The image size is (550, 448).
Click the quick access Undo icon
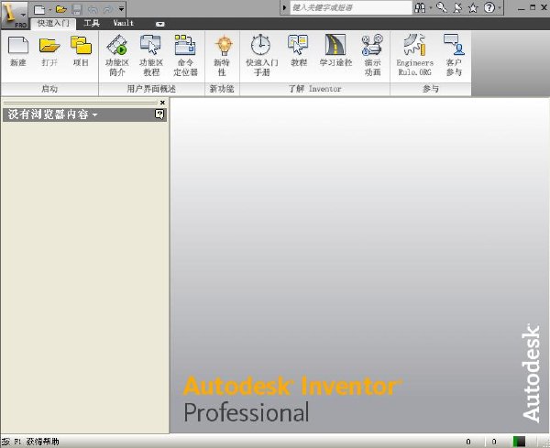tap(93, 9)
